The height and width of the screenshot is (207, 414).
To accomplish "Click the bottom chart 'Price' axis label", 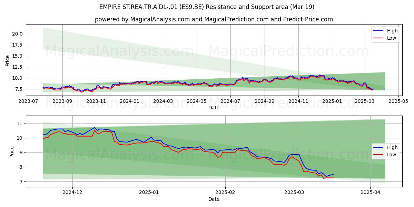I will pos(12,151).
